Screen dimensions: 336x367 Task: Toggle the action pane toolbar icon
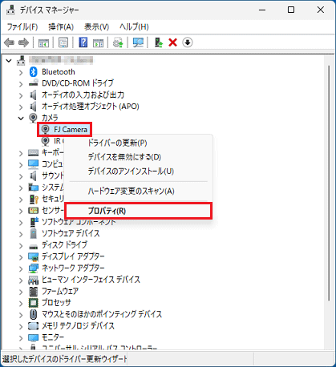click(x=98, y=42)
